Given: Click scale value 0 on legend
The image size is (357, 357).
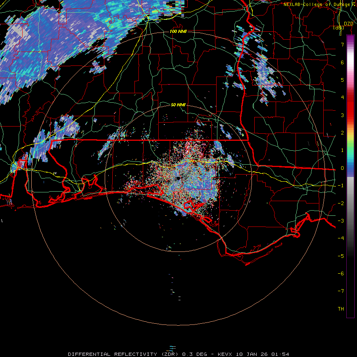Looking at the screenshot, I should pos(342,168).
